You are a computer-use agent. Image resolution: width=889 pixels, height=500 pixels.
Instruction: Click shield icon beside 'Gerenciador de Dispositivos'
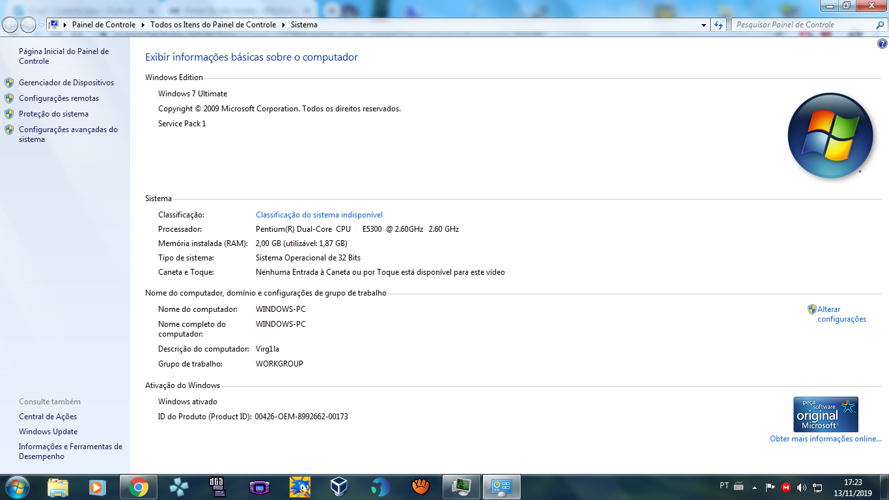pos(9,83)
